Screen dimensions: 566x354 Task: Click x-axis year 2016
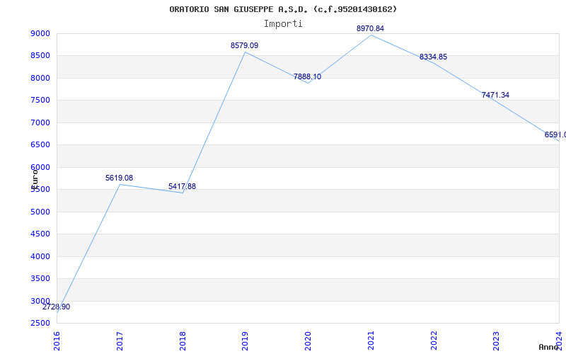tap(57, 341)
